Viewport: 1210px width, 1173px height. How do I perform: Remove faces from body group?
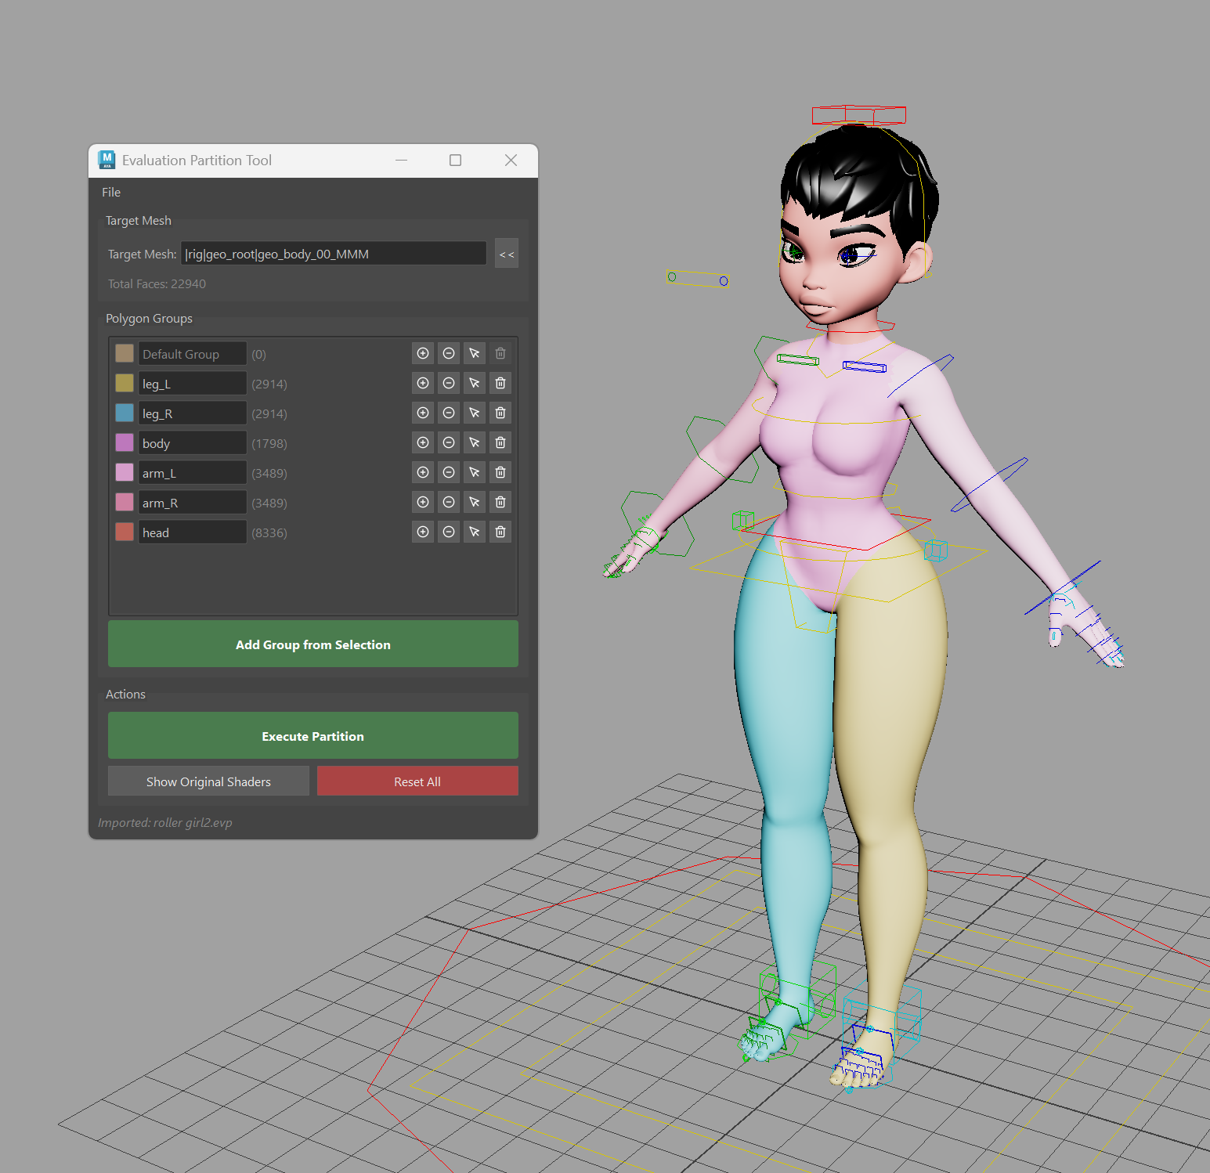click(449, 442)
